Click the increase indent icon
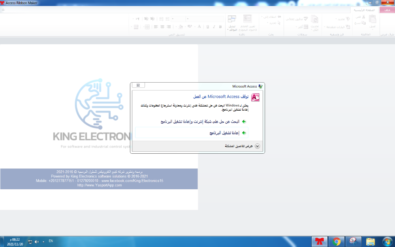The image size is (395, 247). click(146, 19)
